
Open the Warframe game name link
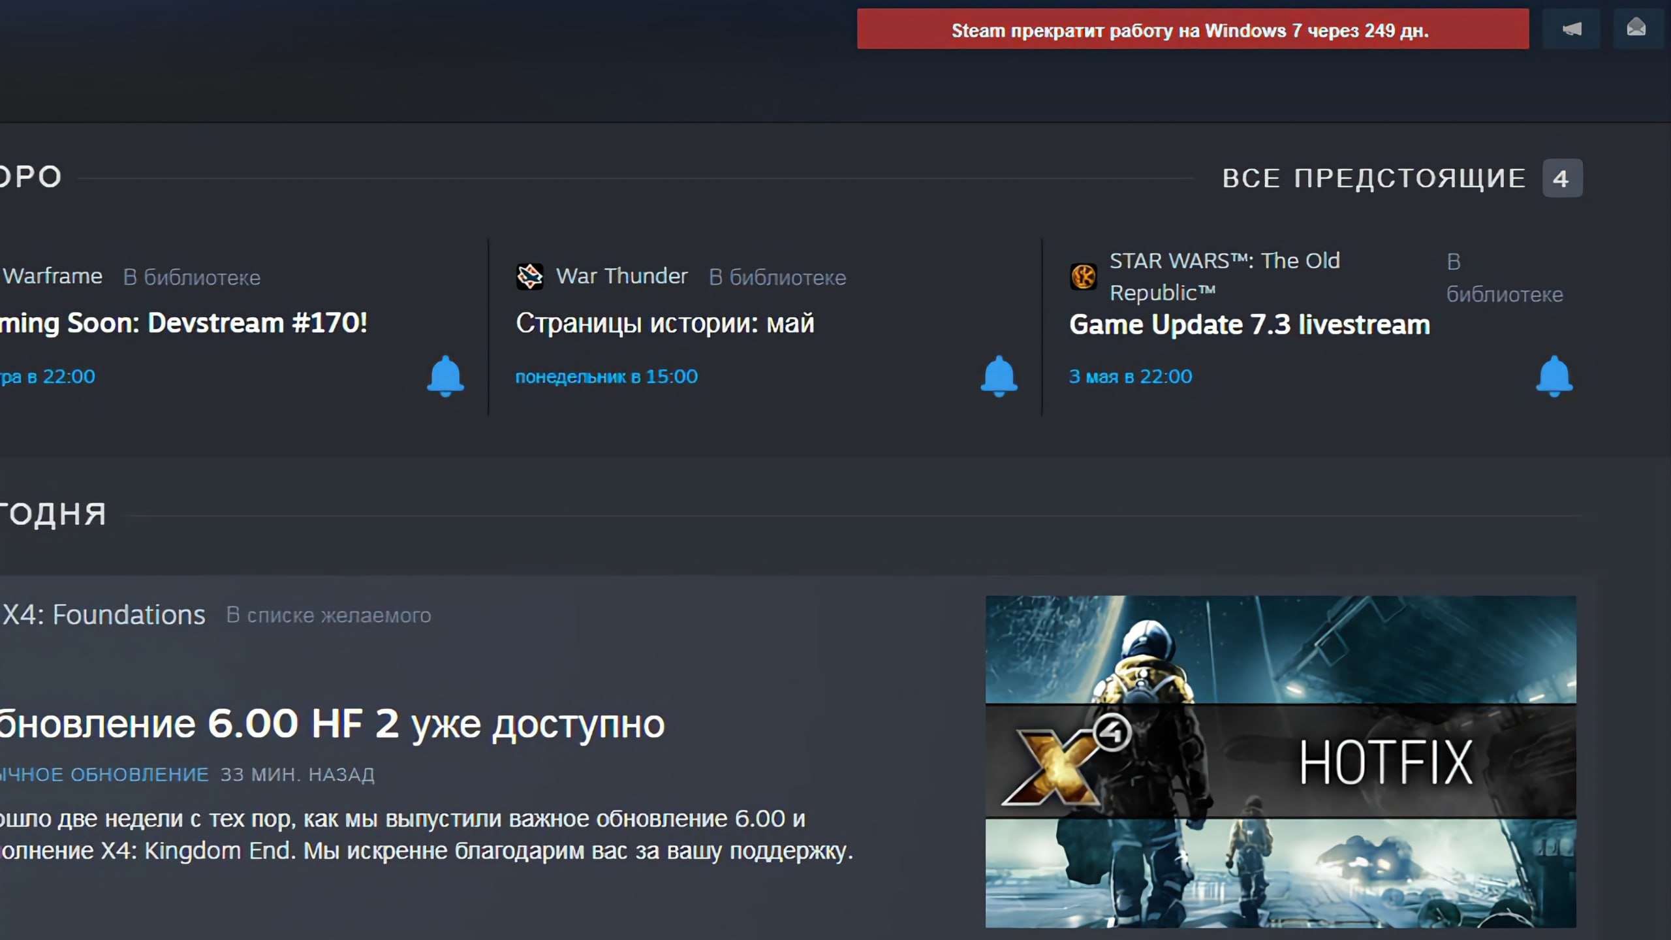pyautogui.click(x=52, y=276)
